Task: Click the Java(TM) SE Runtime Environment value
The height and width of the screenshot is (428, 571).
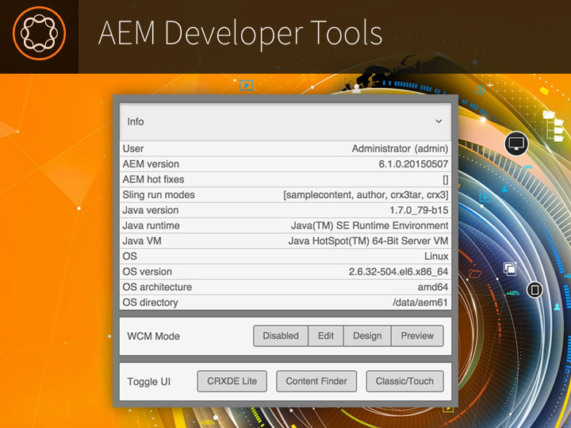Action: pos(370,225)
